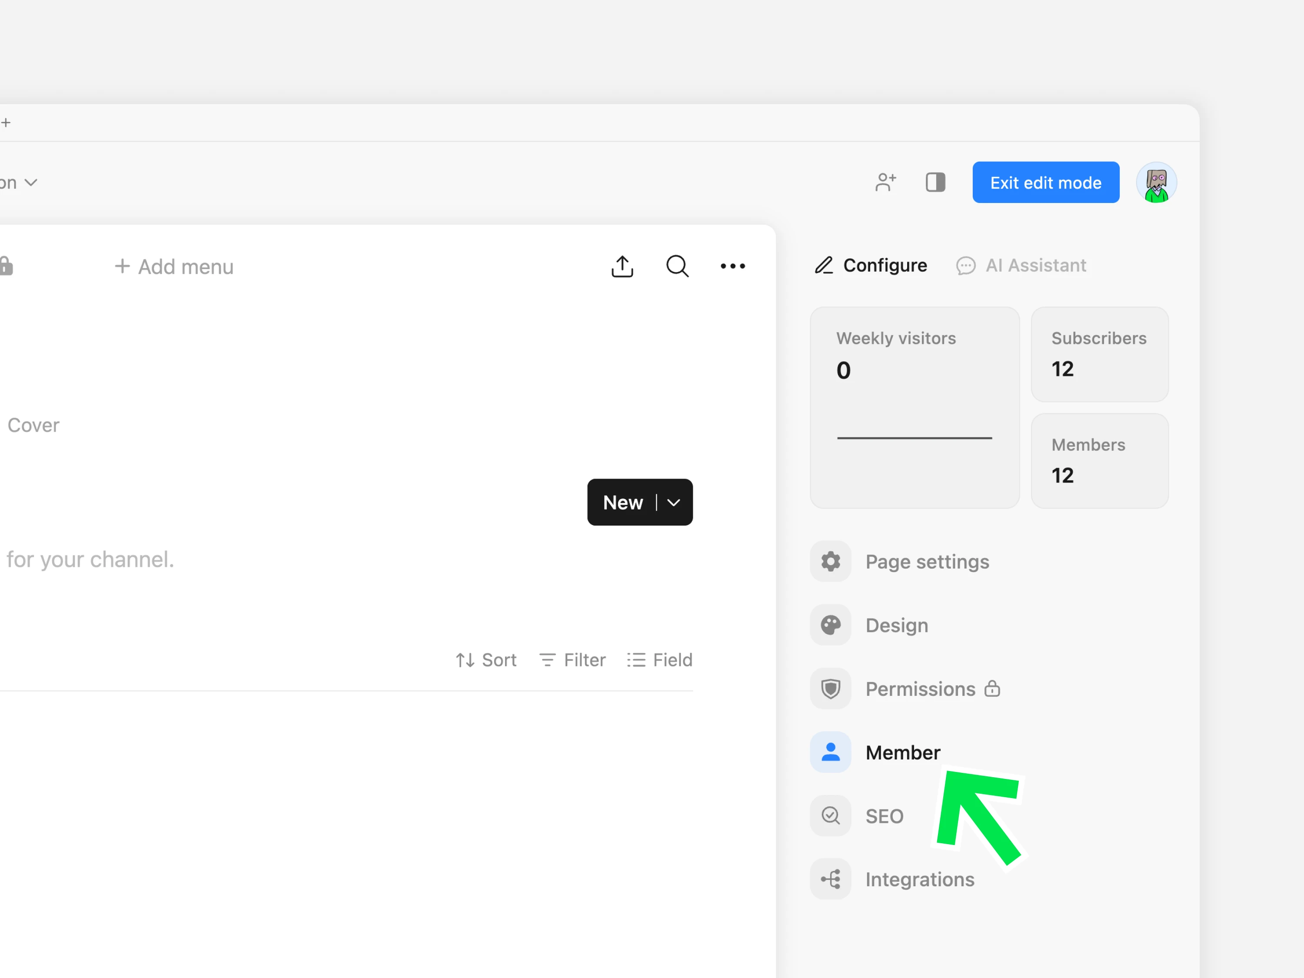Click the share/export upload icon
The height and width of the screenshot is (978, 1304).
[622, 266]
